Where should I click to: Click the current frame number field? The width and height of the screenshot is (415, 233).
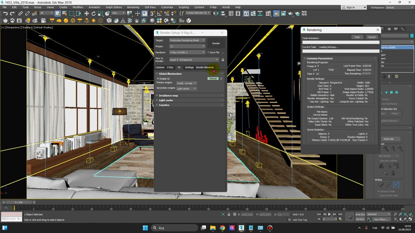coord(330,219)
